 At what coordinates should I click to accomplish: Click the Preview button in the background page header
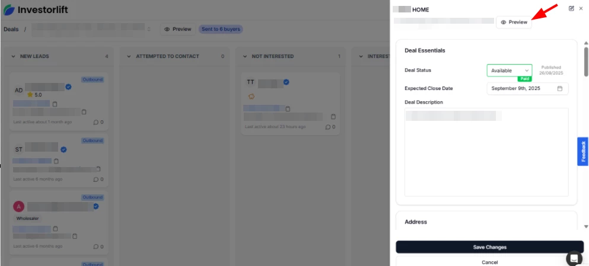coord(178,29)
